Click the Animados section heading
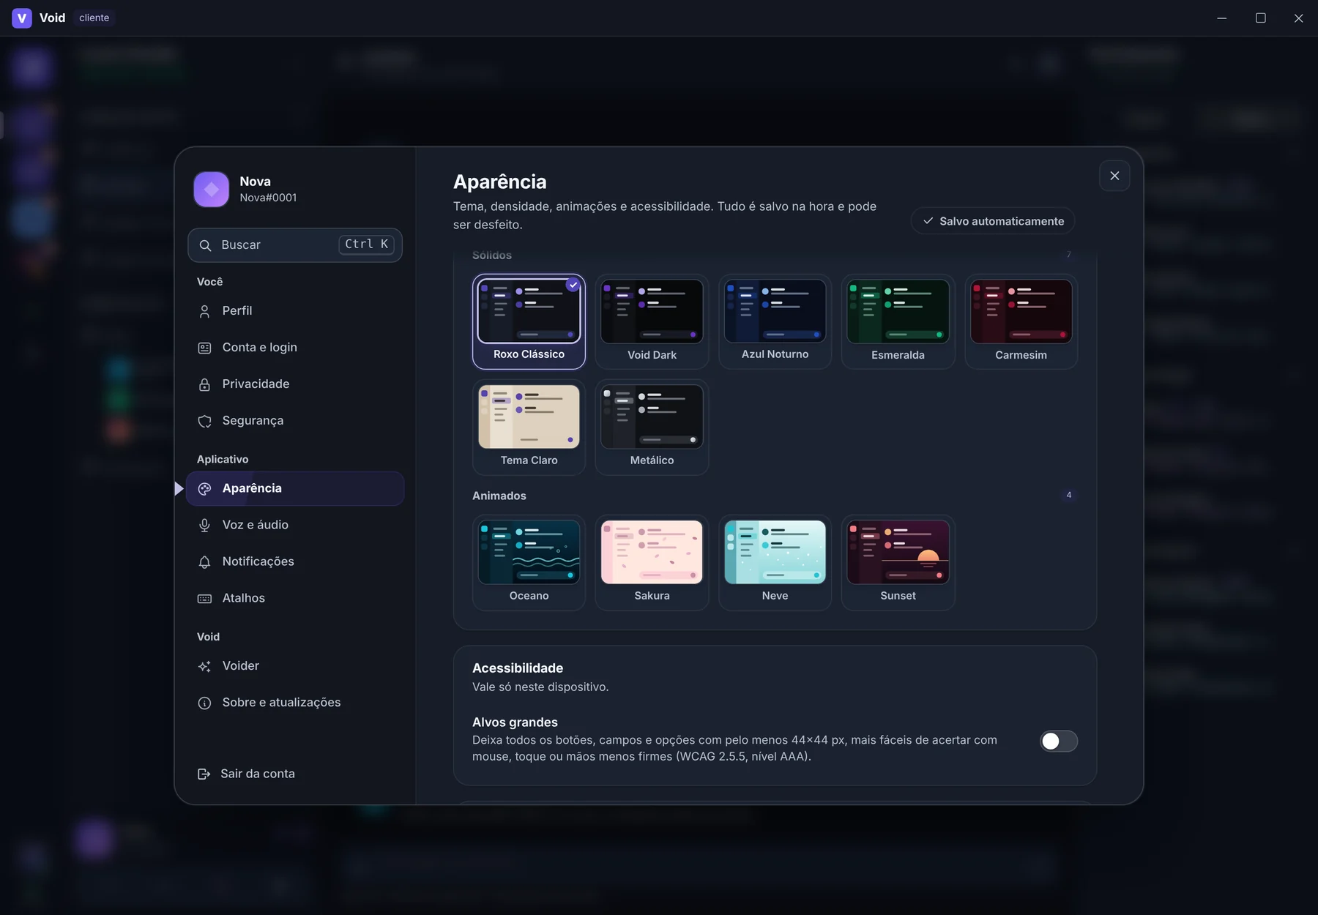 (x=499, y=496)
